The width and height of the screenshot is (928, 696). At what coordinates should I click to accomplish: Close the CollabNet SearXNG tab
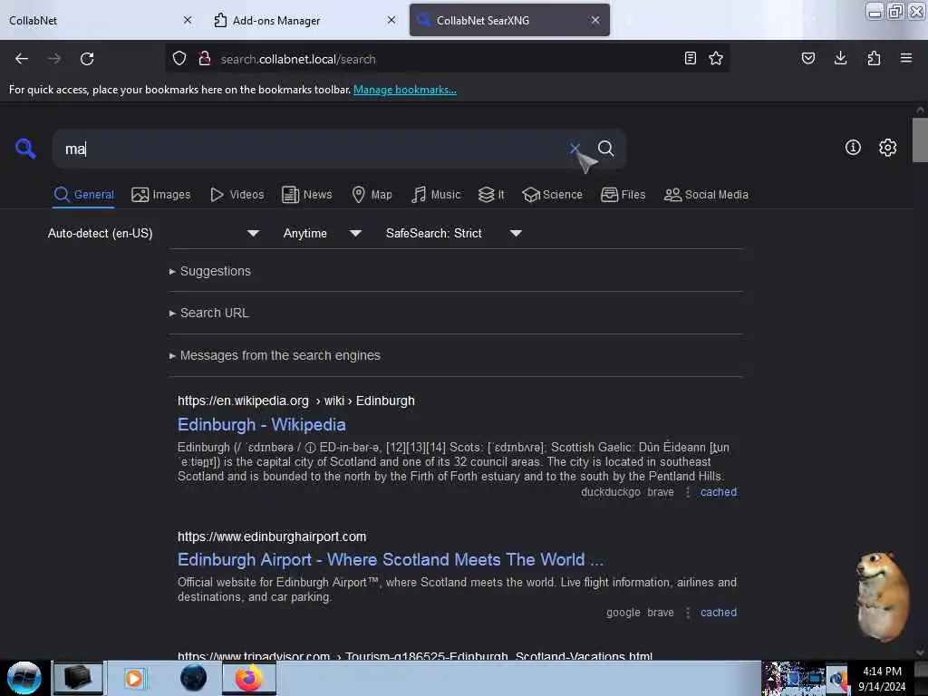(x=595, y=20)
